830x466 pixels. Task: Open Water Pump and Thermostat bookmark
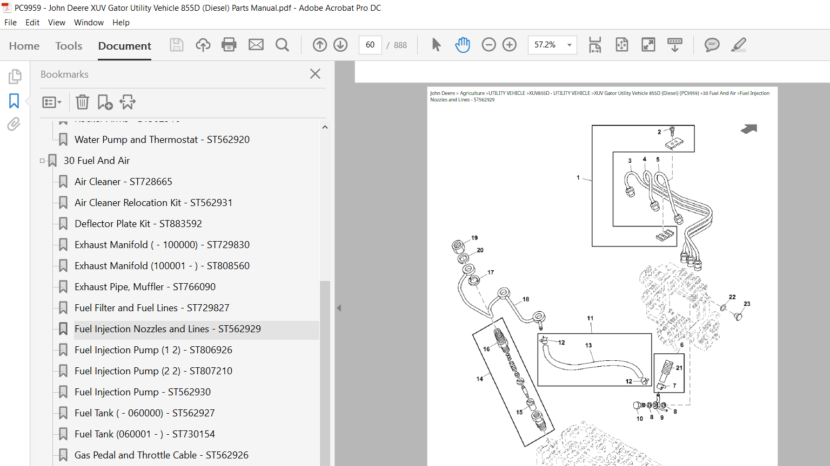[x=162, y=140]
